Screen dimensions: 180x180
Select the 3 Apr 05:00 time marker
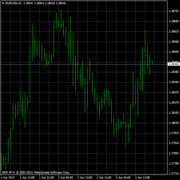pos(123,178)
